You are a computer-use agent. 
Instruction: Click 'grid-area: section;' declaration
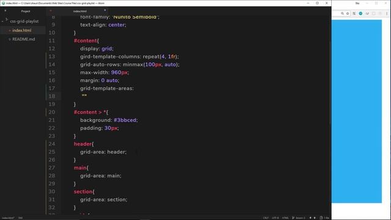pos(104,200)
